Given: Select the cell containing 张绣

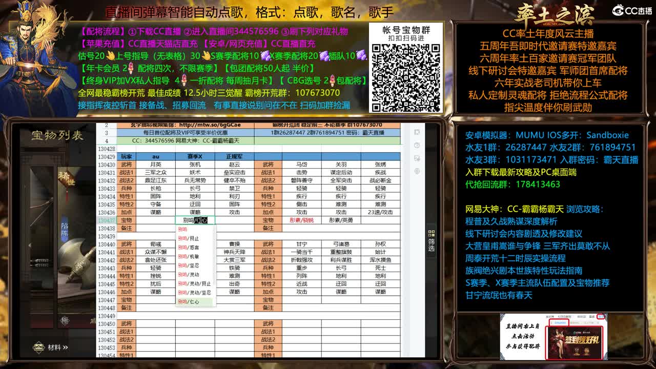Looking at the screenshot, I should coord(380,165).
